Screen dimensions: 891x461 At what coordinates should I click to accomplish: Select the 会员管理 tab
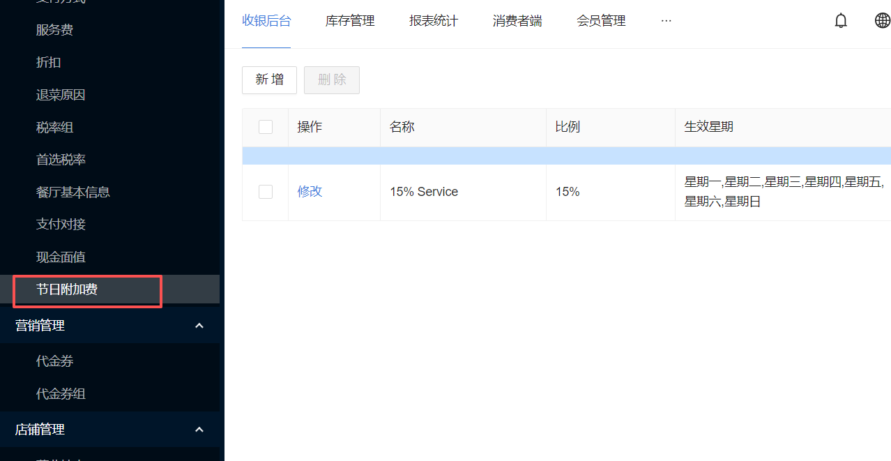(601, 21)
